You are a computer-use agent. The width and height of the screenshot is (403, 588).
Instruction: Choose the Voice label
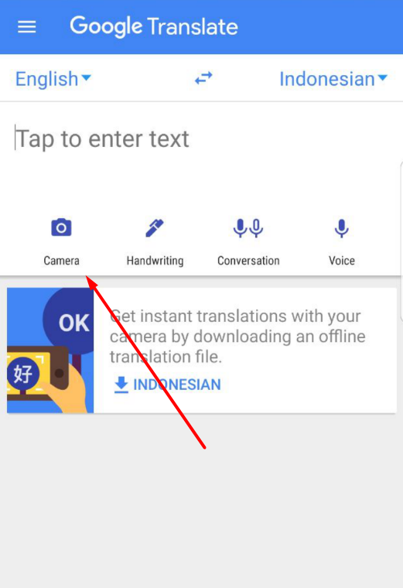click(342, 260)
